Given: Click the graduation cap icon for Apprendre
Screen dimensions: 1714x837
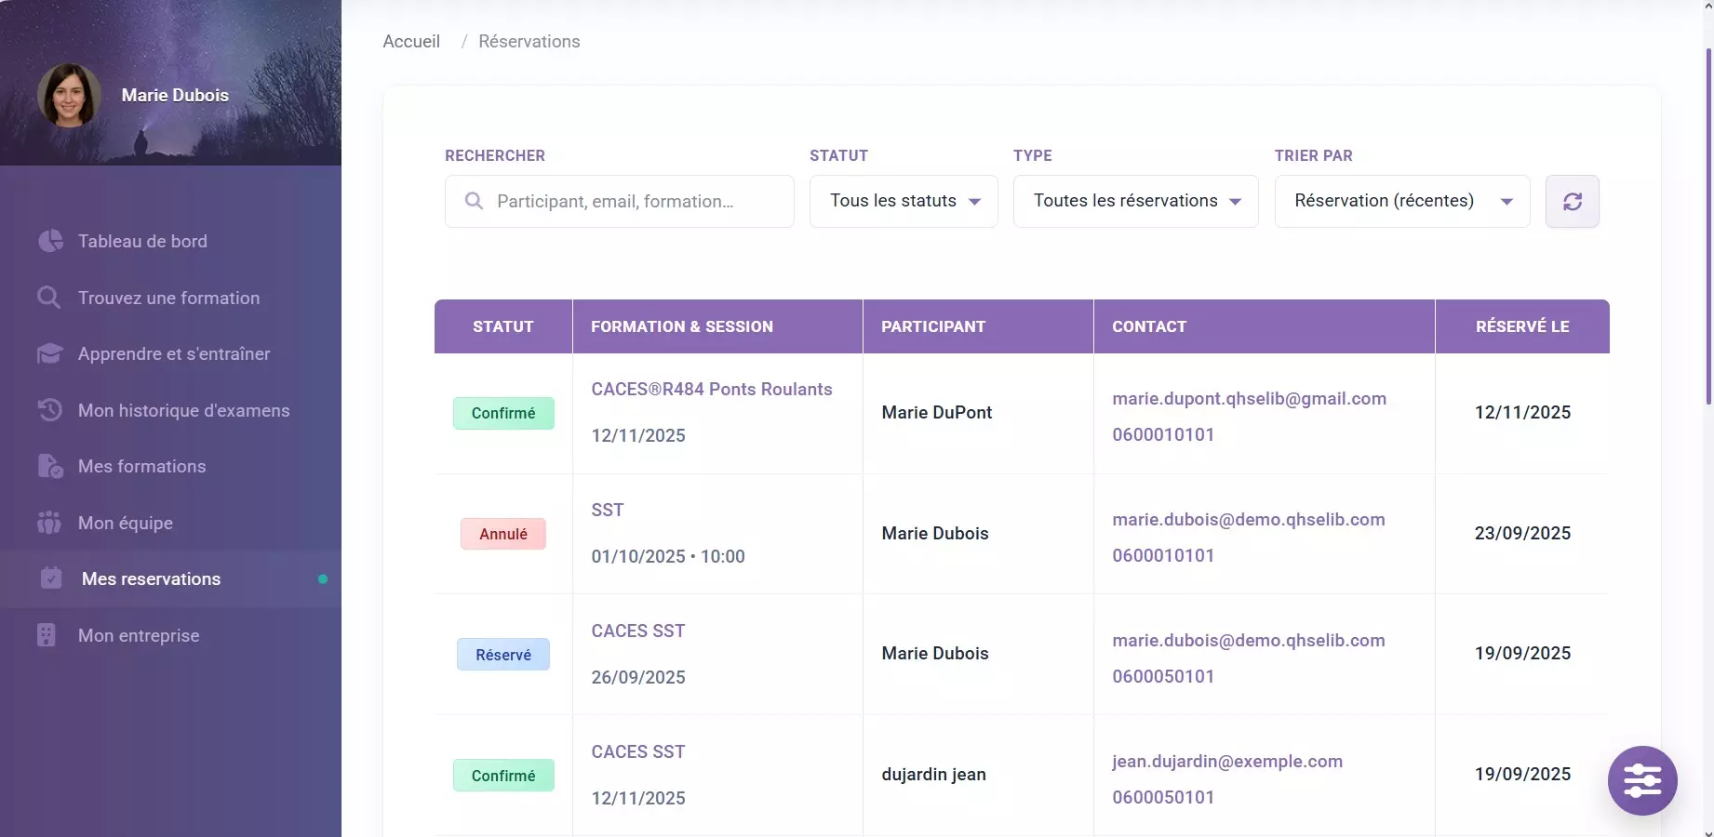Looking at the screenshot, I should point(49,354).
